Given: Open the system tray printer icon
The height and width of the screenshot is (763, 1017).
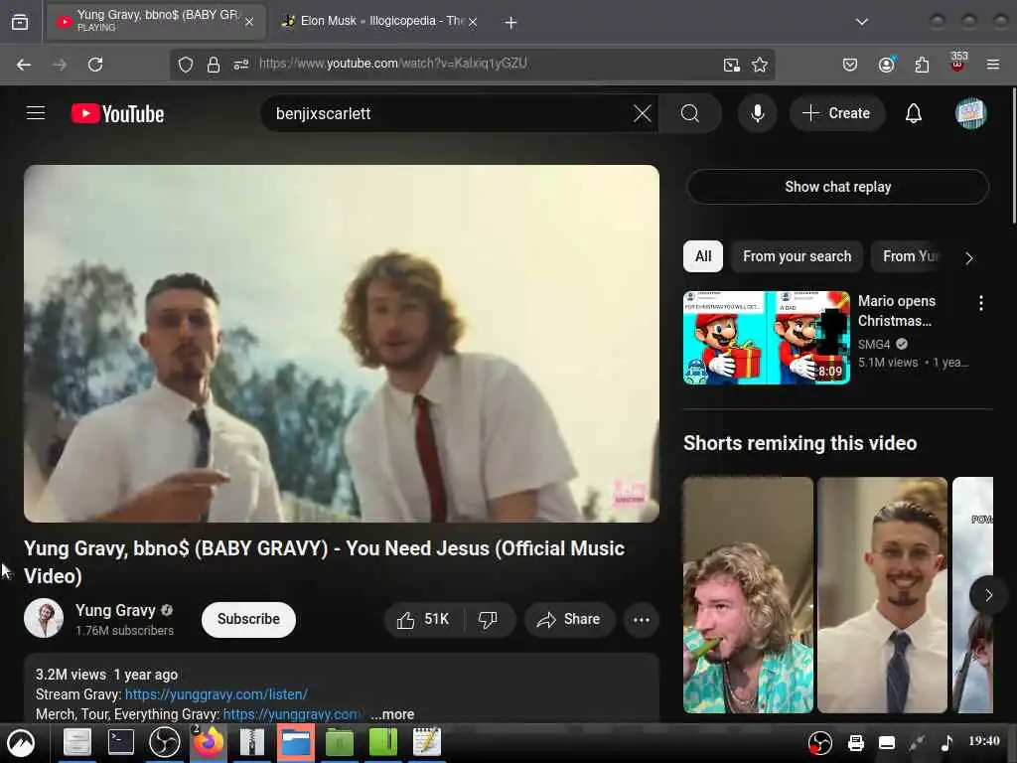Looking at the screenshot, I should tap(855, 743).
